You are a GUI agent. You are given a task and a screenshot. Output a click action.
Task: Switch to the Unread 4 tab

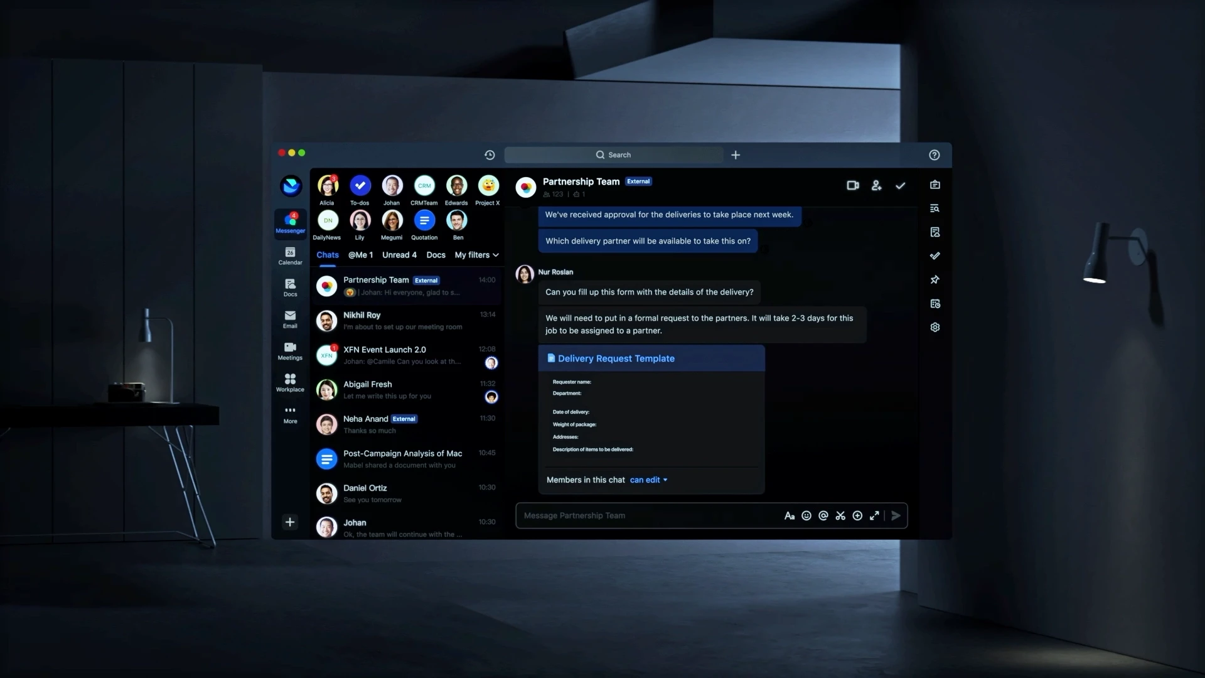coord(399,255)
